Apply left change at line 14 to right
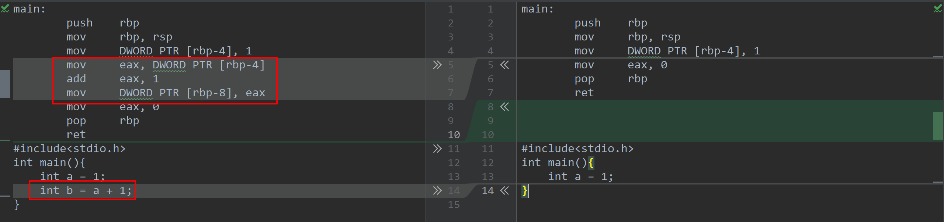944x222 pixels. 437,191
